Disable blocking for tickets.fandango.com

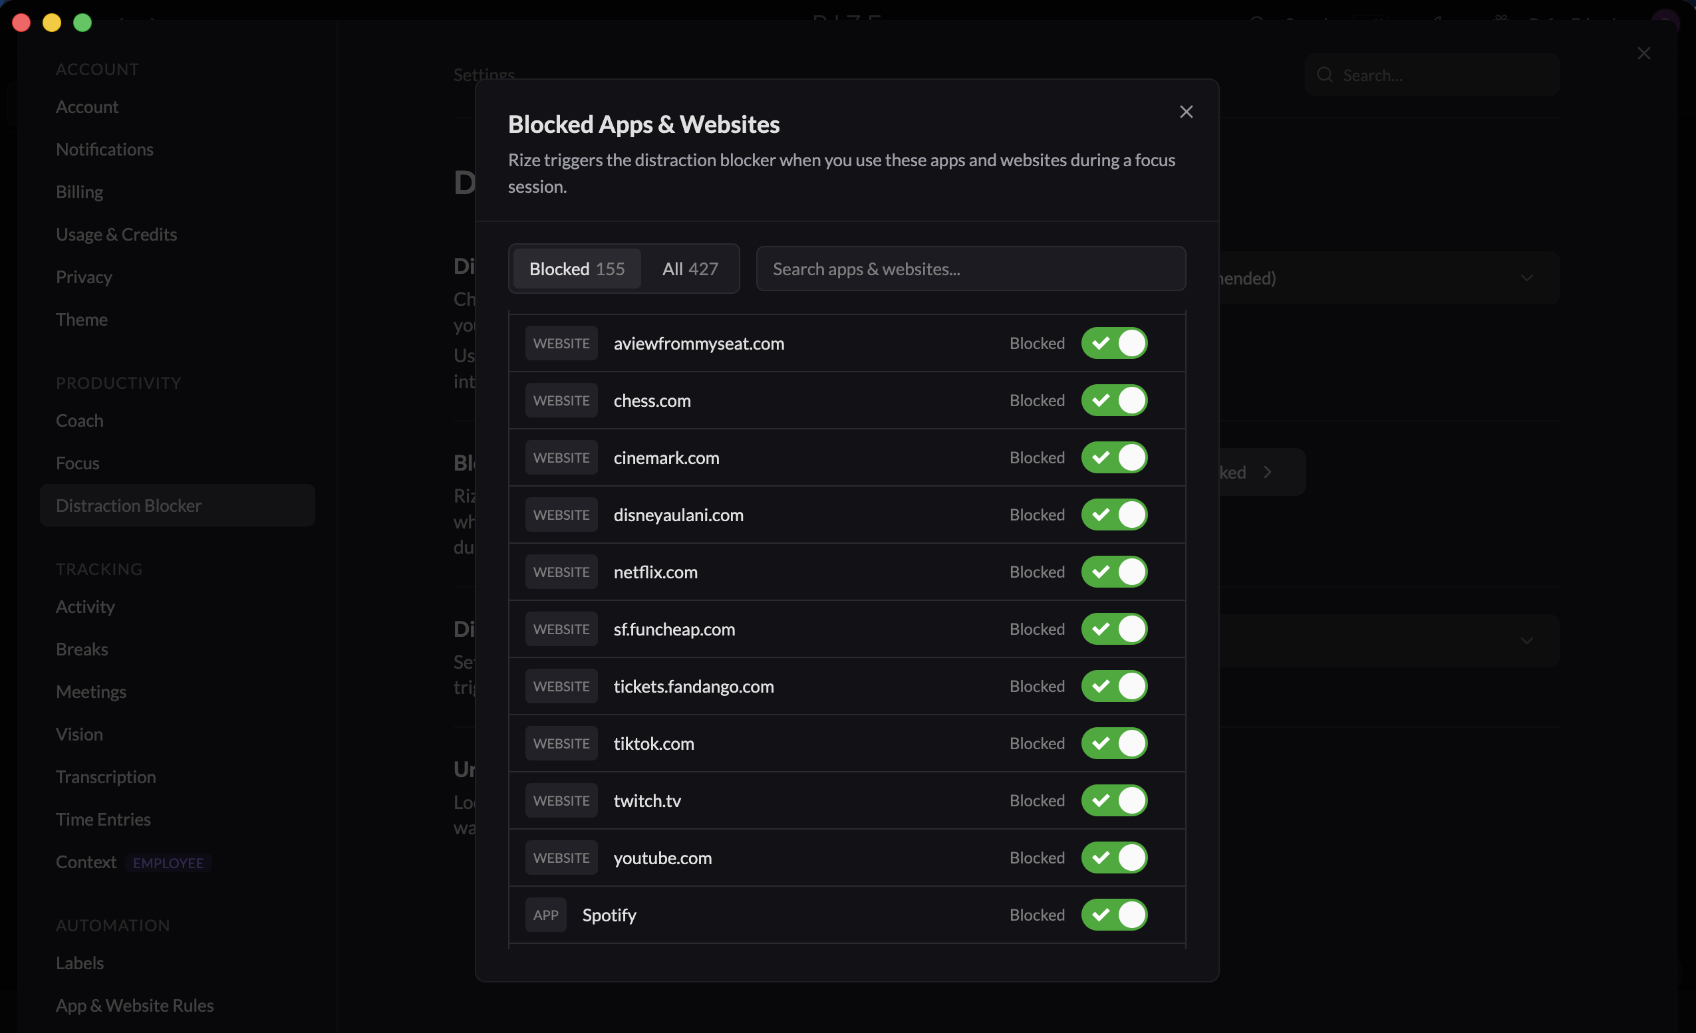tap(1113, 686)
